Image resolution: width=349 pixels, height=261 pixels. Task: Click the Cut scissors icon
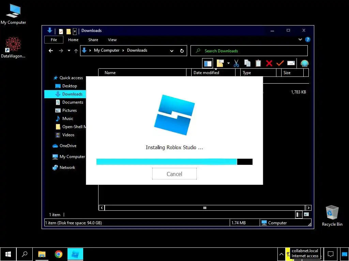tap(237, 63)
